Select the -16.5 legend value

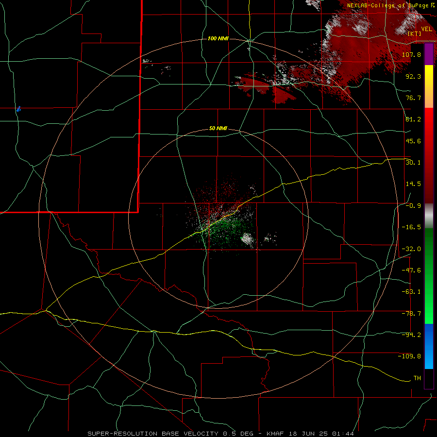click(x=411, y=227)
